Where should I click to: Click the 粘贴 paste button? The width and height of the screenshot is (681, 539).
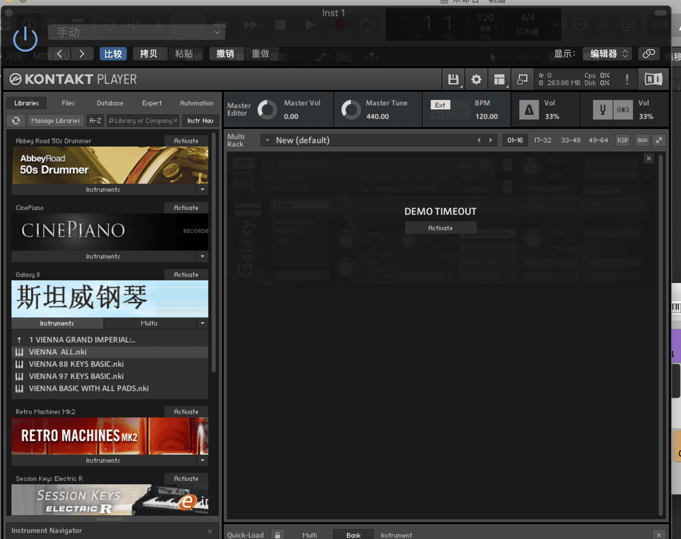[x=184, y=54]
